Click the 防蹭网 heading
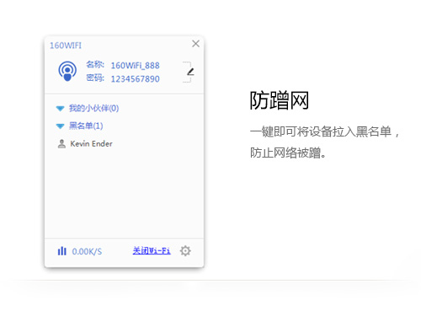421x316 pixels. click(280, 100)
